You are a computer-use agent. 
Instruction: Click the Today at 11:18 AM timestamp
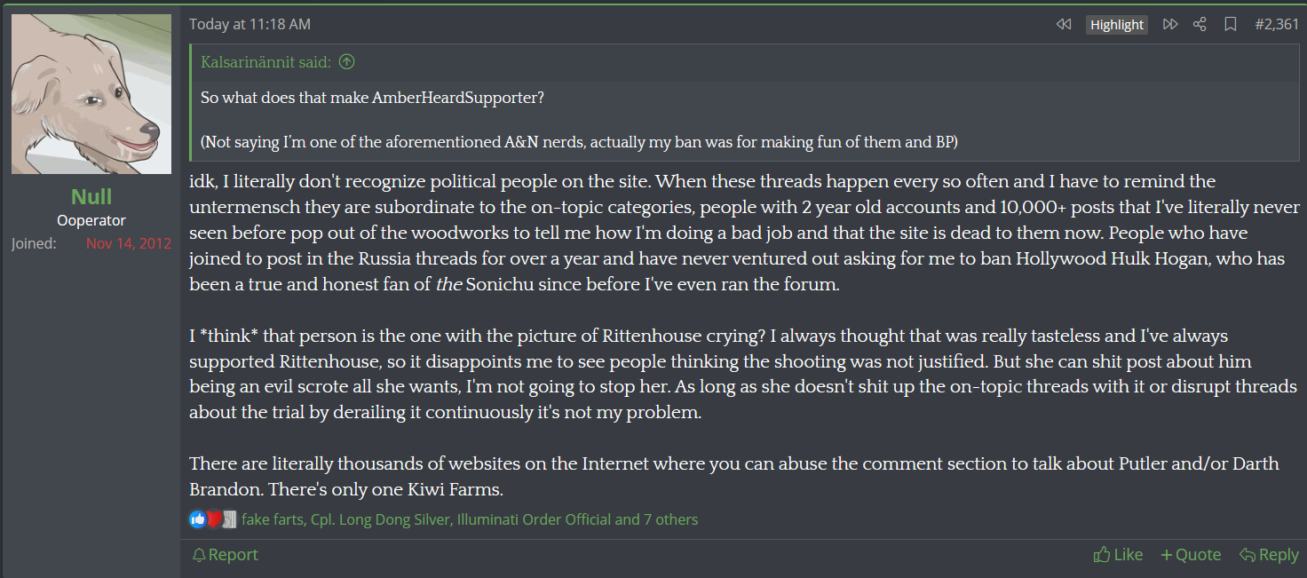click(250, 25)
